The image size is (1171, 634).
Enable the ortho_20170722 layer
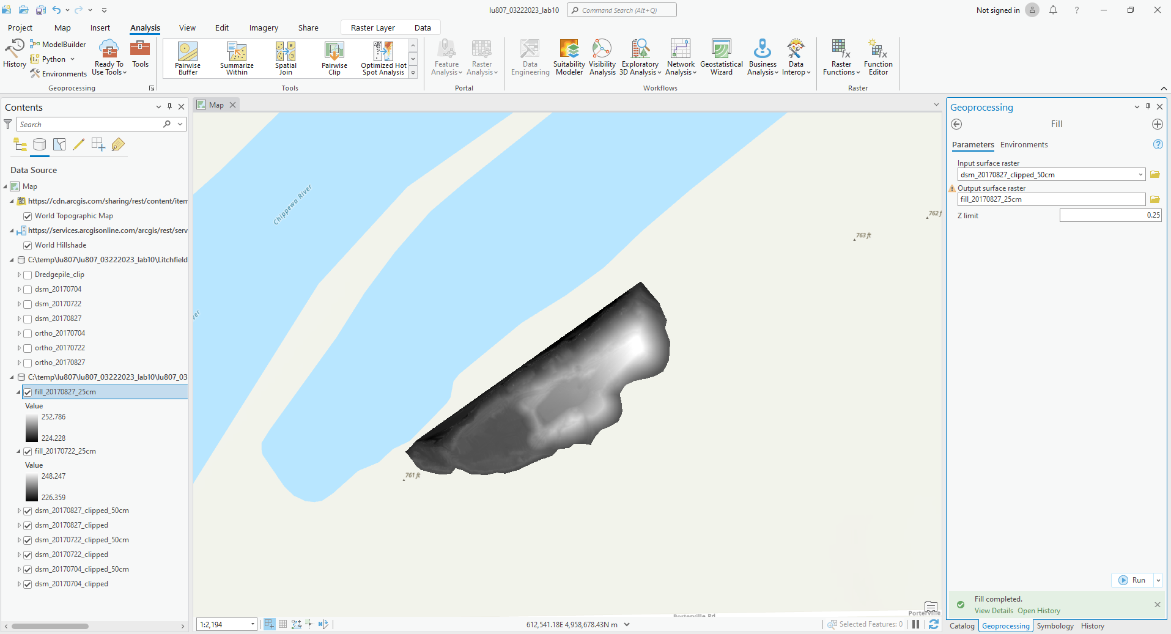click(x=28, y=348)
